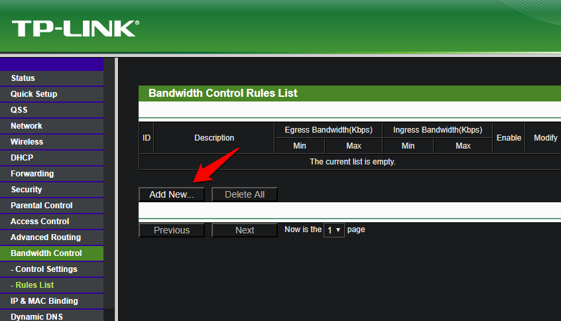Go to the Next page

pos(245,230)
